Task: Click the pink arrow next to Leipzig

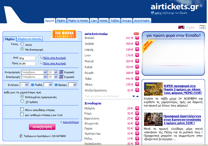Action: coord(137,49)
